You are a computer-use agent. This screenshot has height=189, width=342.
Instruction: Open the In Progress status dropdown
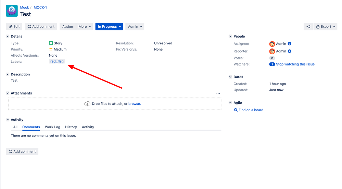(x=109, y=27)
